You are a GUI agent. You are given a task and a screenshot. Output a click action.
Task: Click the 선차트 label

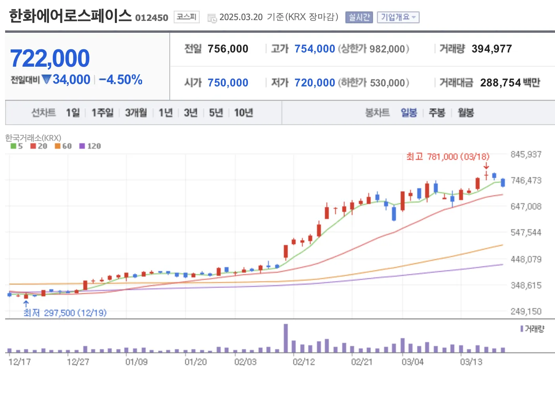point(43,113)
